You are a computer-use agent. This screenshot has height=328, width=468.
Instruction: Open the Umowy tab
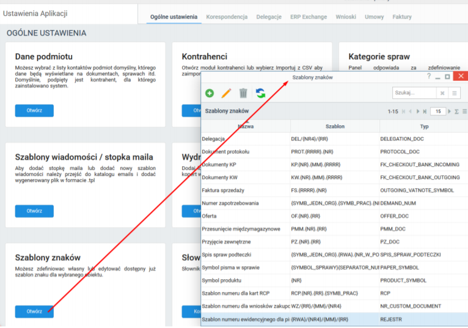pos(375,17)
